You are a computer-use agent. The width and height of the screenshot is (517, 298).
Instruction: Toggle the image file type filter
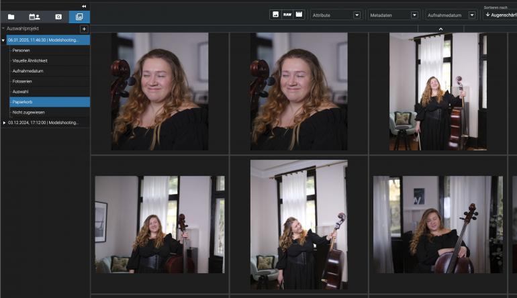coord(275,15)
